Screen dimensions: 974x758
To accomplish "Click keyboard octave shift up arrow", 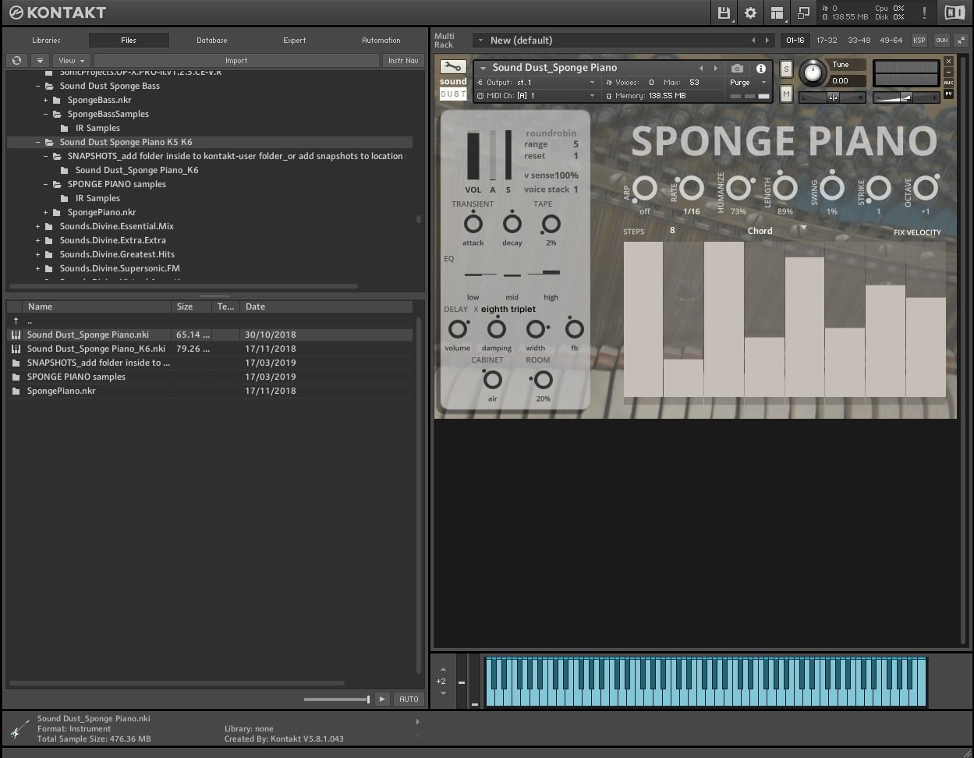I will [443, 669].
